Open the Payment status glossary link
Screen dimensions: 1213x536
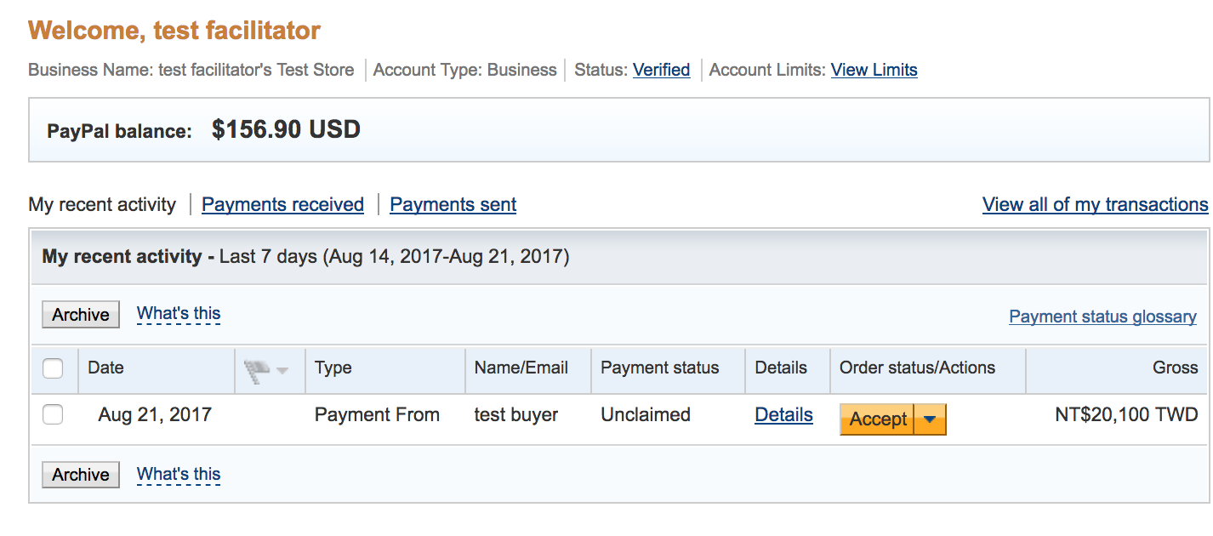pyautogui.click(x=1102, y=316)
